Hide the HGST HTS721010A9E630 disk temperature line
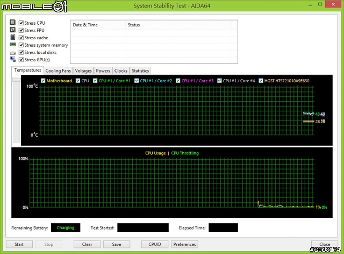344x254 pixels. tap(261, 81)
